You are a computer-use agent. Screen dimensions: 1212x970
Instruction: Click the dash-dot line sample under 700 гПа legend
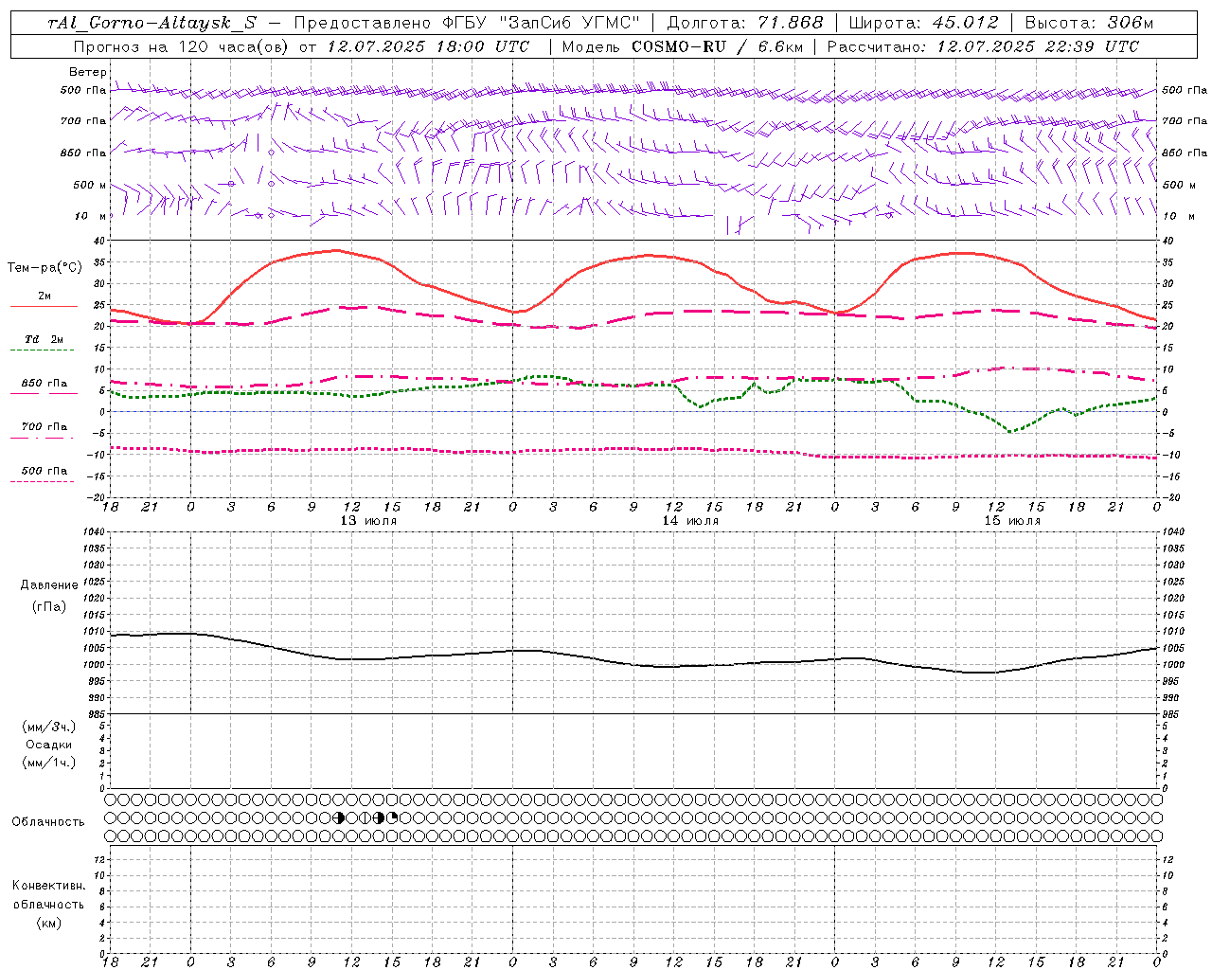pyautogui.click(x=43, y=438)
